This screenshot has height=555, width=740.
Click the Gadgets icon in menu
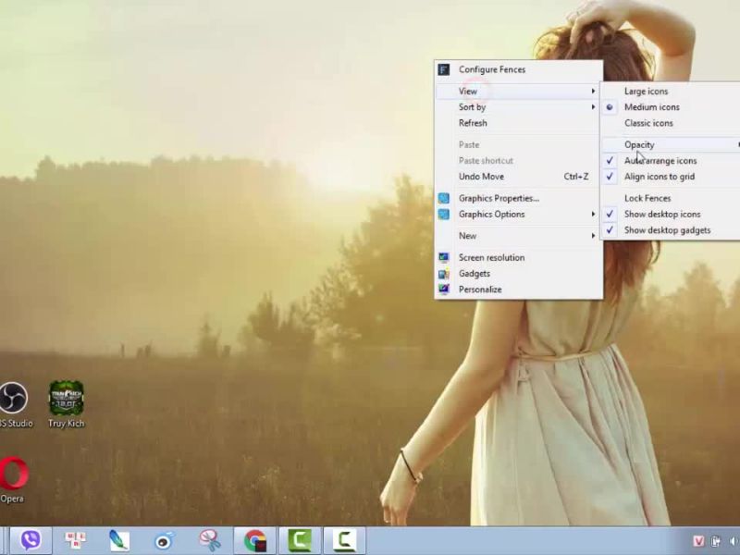tap(444, 274)
